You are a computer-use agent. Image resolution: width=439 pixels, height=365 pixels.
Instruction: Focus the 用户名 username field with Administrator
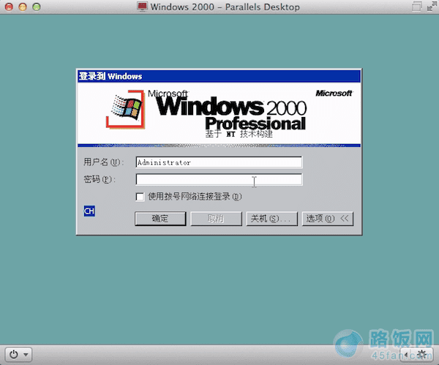(219, 162)
